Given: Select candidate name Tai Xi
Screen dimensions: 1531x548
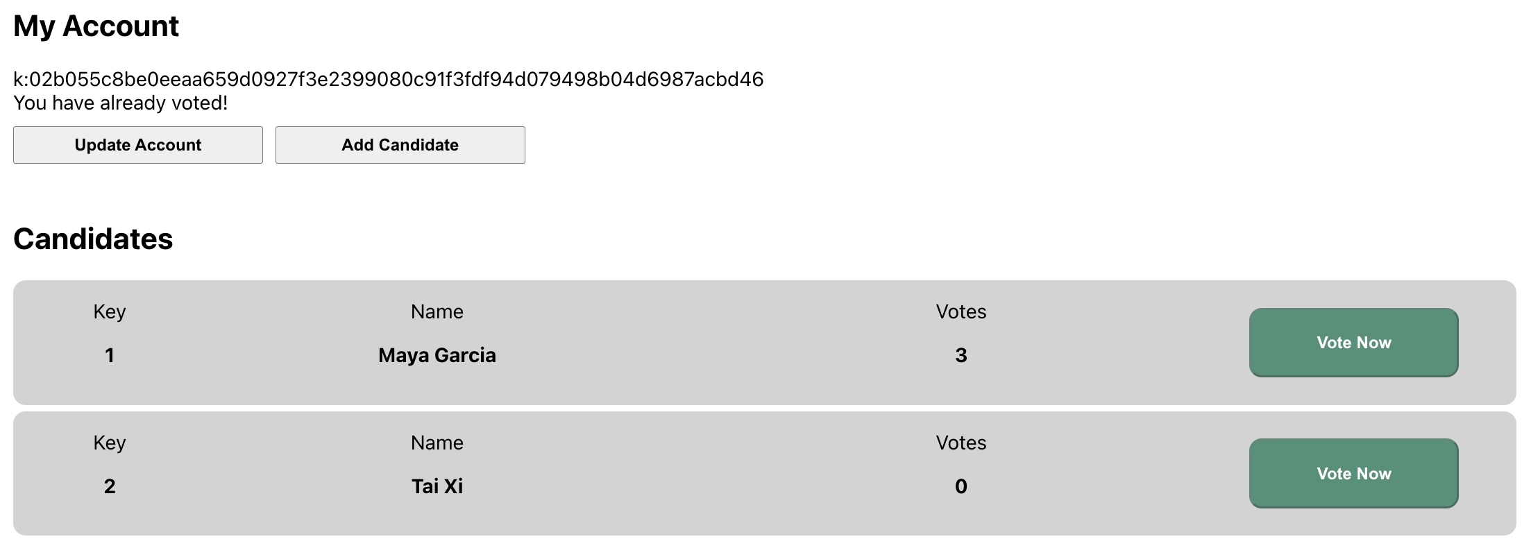Looking at the screenshot, I should point(436,486).
